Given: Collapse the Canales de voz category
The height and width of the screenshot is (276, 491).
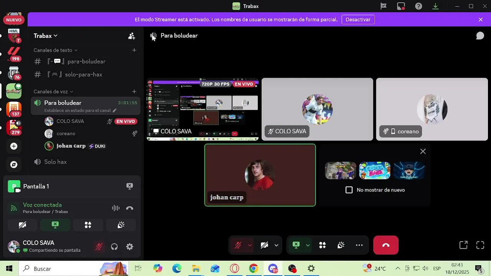Looking at the screenshot, I should click(x=53, y=92).
